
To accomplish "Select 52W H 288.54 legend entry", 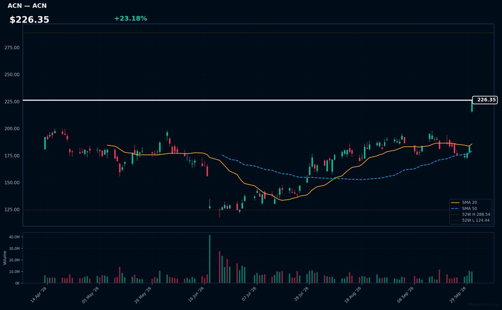I will [470, 214].
